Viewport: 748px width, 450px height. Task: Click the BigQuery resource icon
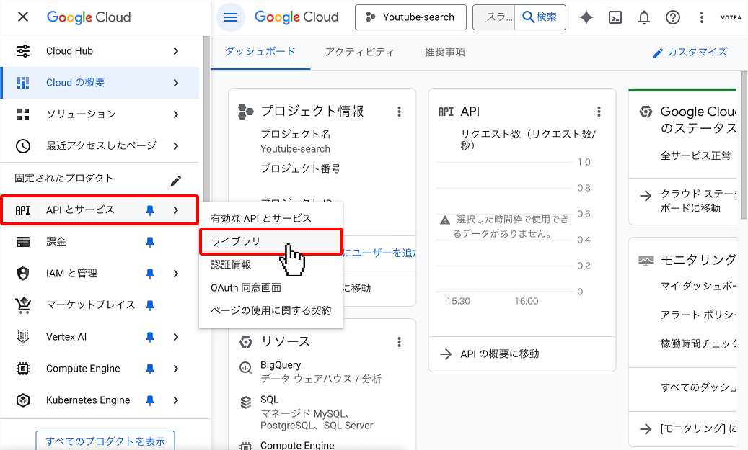pos(246,368)
